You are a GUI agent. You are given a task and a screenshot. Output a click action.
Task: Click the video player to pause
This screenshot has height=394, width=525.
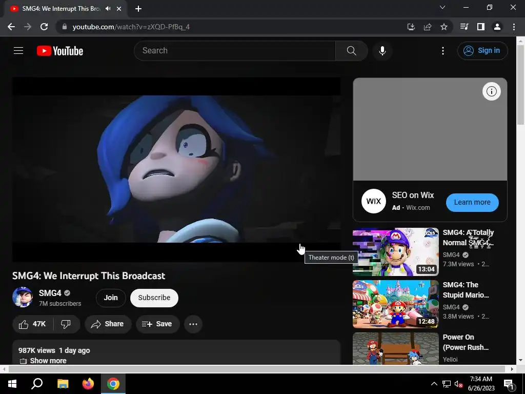click(x=176, y=169)
